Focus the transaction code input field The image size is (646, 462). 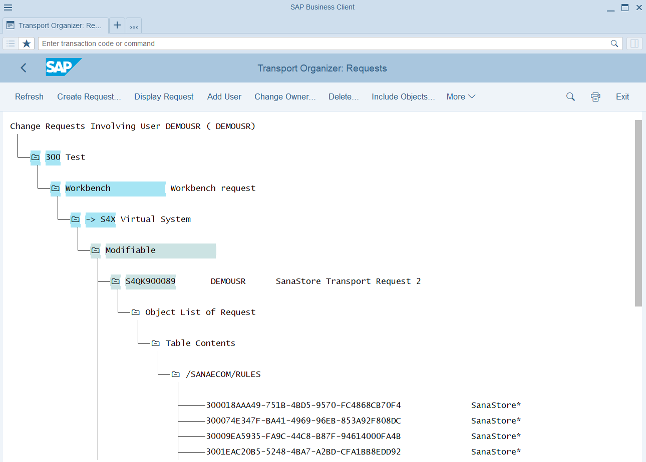(x=323, y=43)
